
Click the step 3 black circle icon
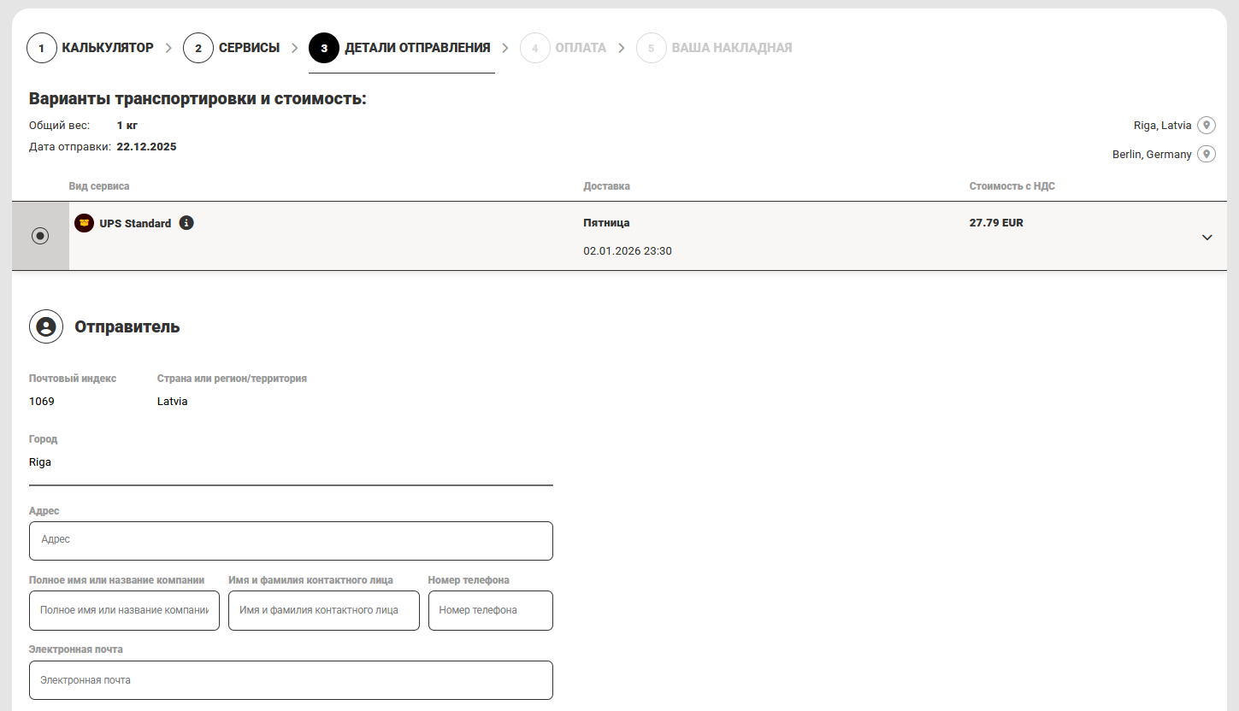coord(324,48)
